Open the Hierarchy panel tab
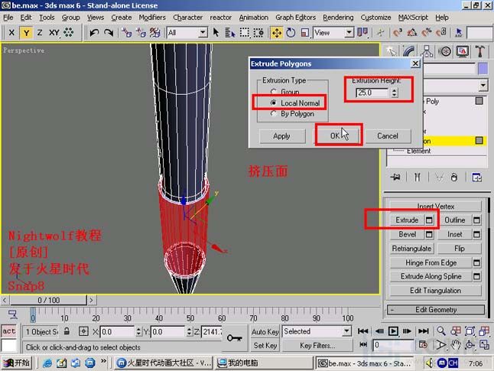The image size is (494, 371). (x=427, y=51)
